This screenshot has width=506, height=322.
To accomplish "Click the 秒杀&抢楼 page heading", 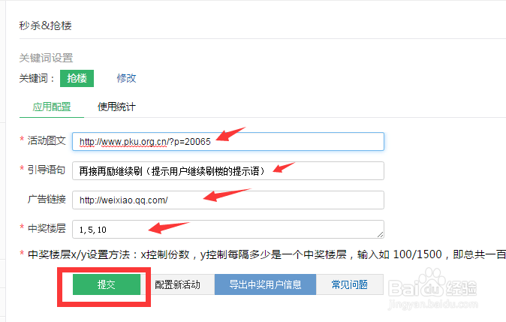I will 46,26.
